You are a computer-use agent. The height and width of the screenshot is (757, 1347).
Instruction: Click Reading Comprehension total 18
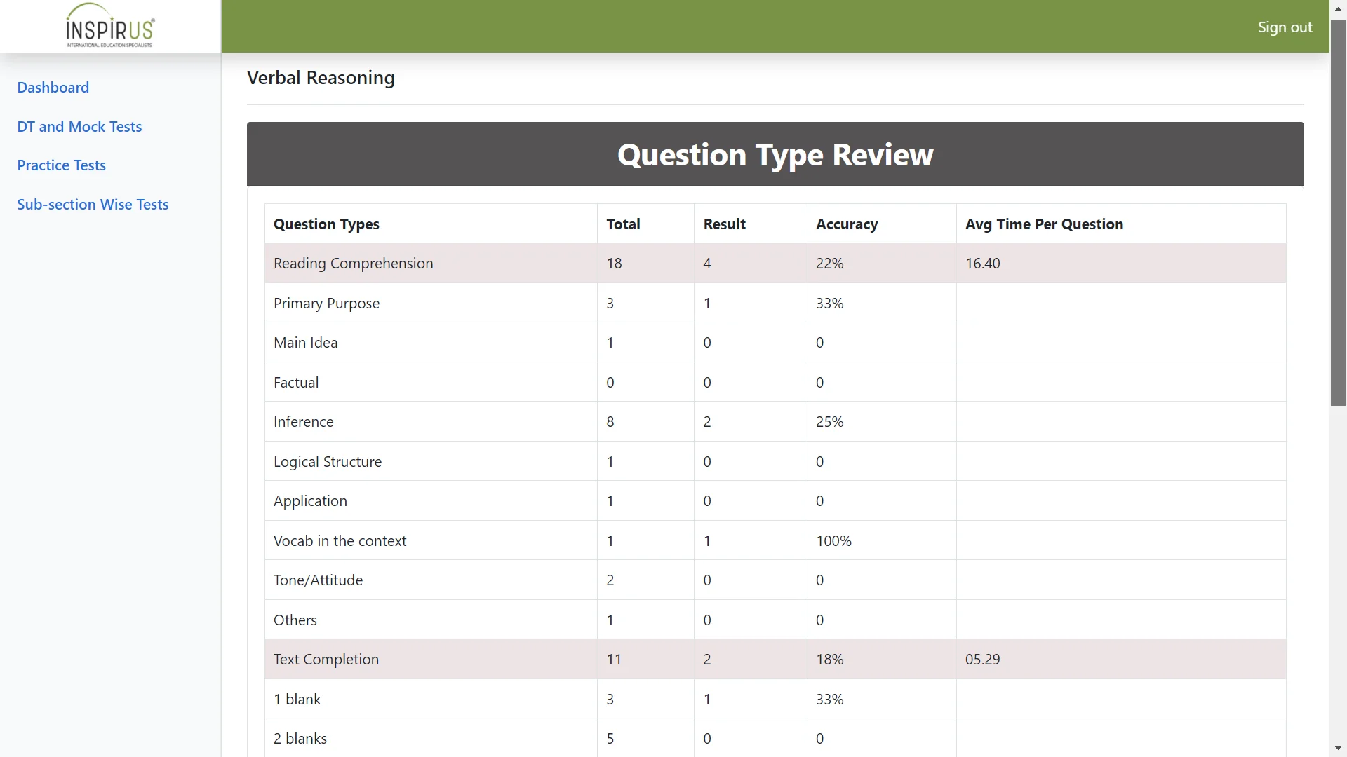coord(614,264)
